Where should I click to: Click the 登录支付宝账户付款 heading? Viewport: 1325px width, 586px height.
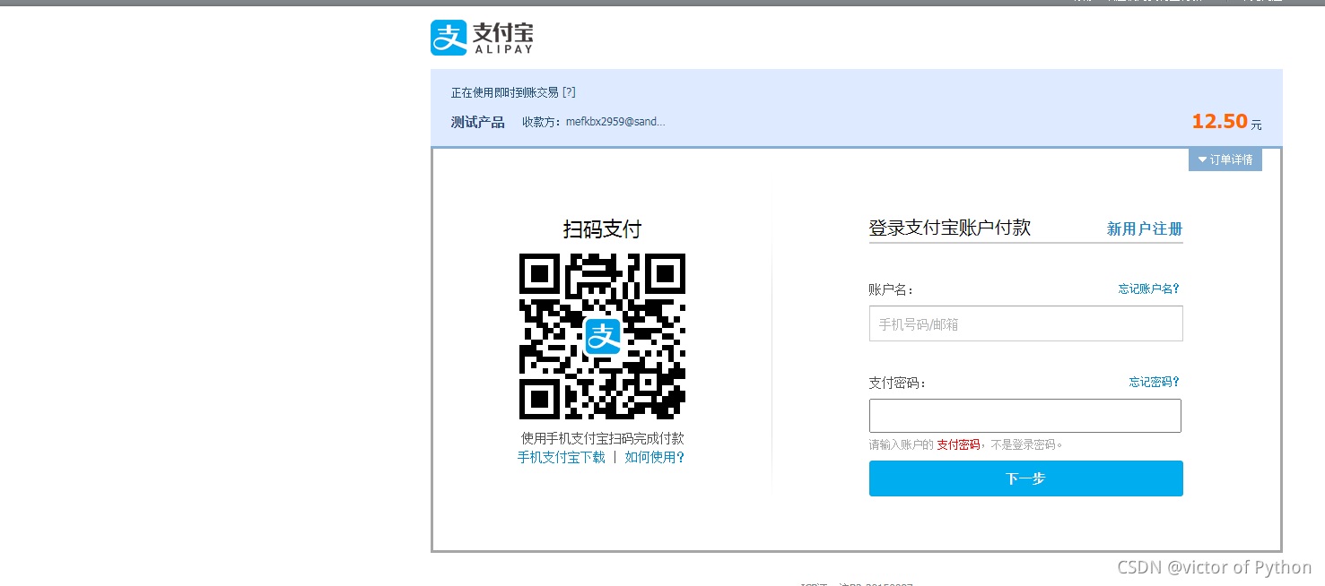coord(950,228)
